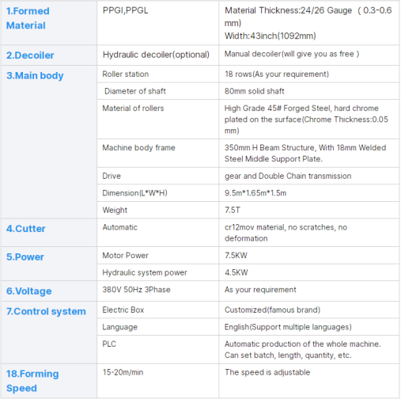Image resolution: width=401 pixels, height=399 pixels.
Task: Select the '4.Cutter' section heading
Action: (26, 229)
